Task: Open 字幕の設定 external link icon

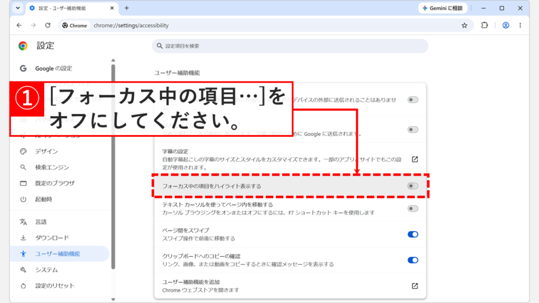Action: point(415,159)
